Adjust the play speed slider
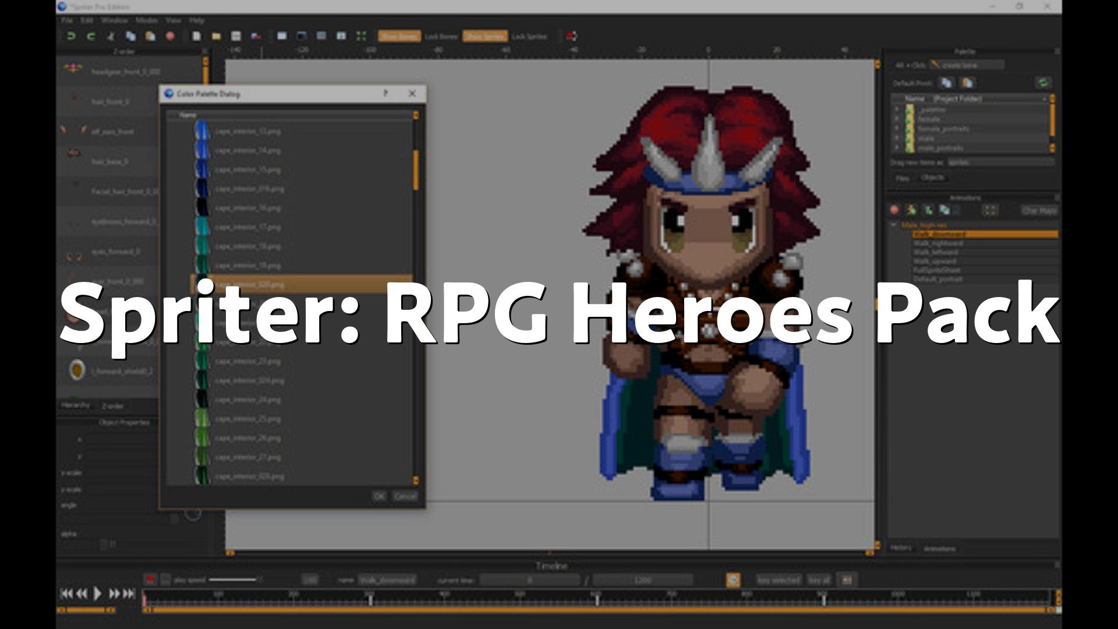 [233, 579]
